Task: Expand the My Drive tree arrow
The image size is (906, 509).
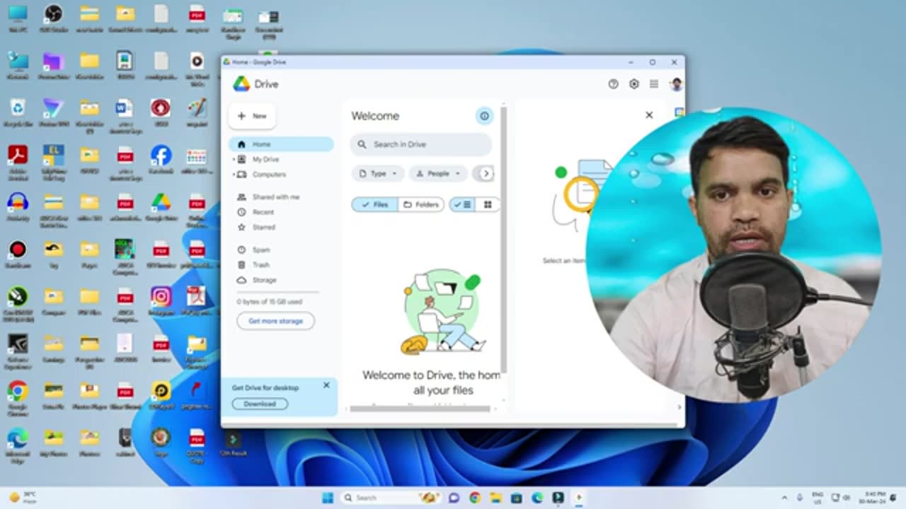Action: click(234, 160)
